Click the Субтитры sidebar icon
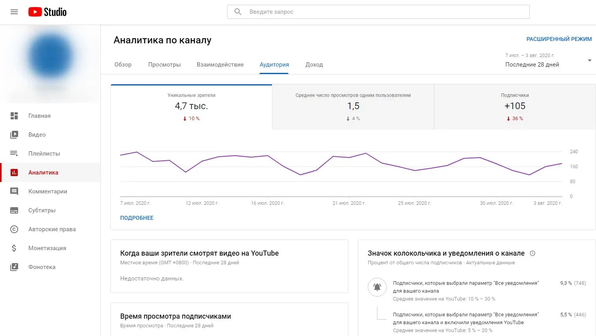This screenshot has height=336, width=596. click(14, 210)
